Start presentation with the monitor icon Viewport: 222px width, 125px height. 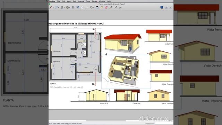point(162,7)
